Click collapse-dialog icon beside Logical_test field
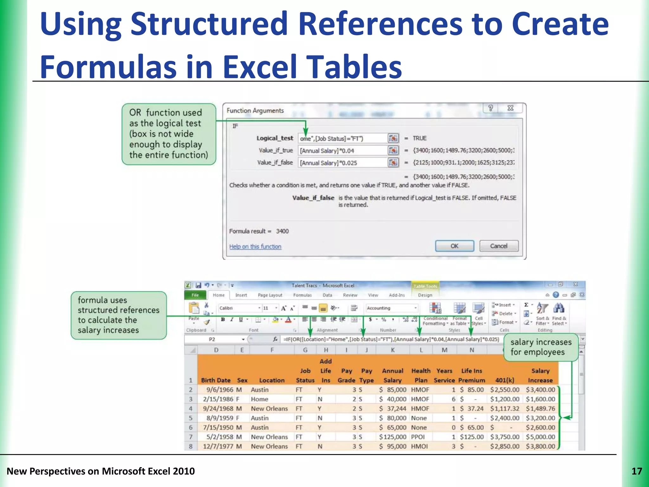Viewport: 649px width, 487px height. coord(393,138)
